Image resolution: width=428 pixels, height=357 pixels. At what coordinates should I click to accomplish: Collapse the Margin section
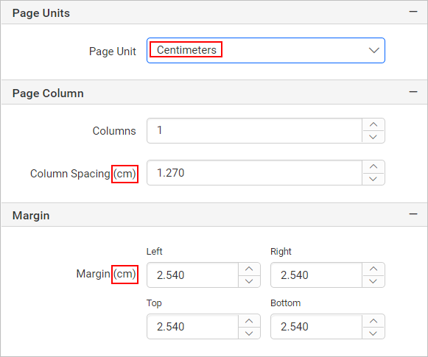[413, 214]
